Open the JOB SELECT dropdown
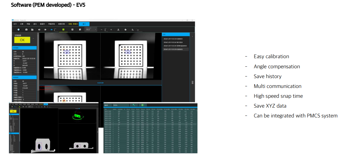The image size is (361, 157). tap(91, 29)
